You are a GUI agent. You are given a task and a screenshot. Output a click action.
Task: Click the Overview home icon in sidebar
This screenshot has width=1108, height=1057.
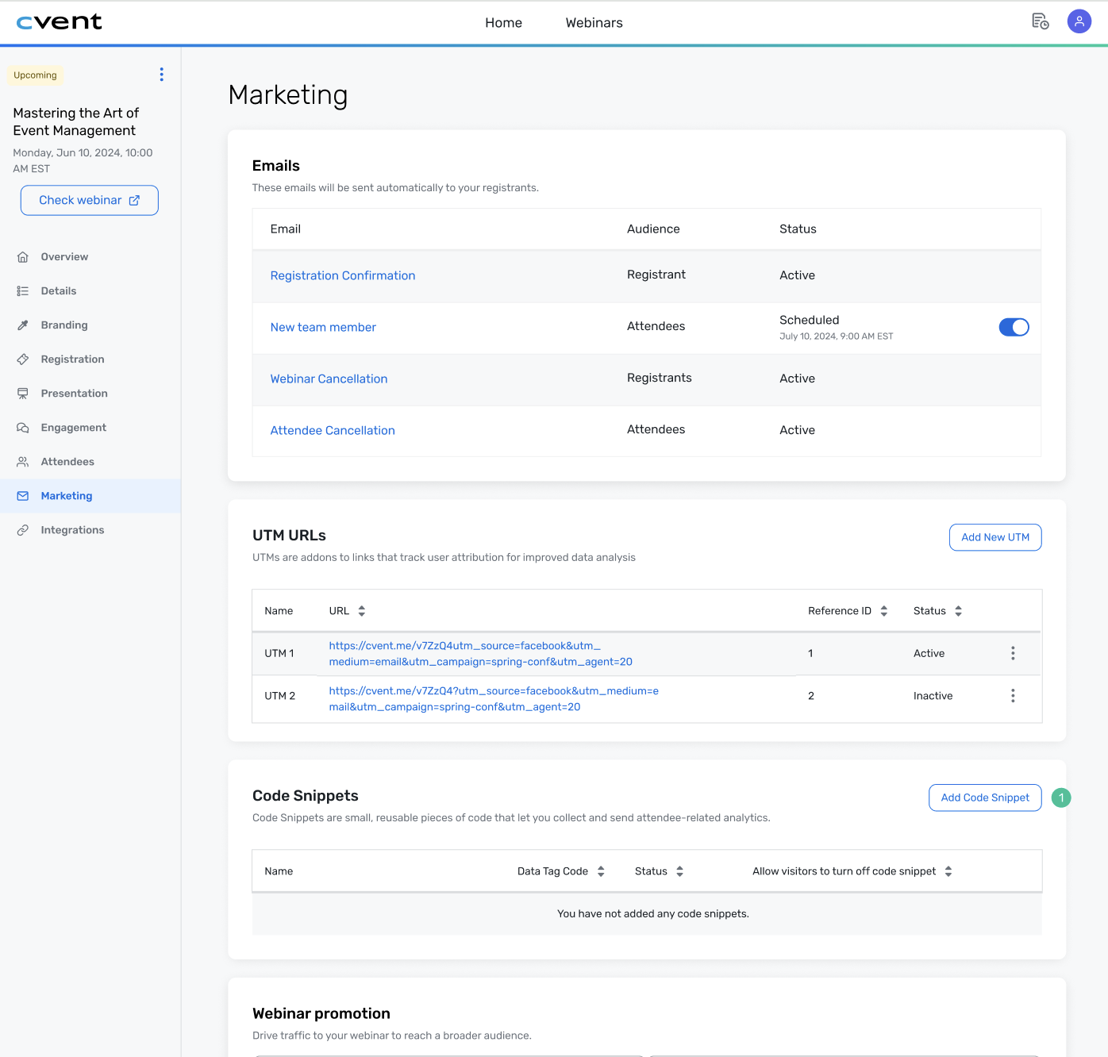pos(23,257)
